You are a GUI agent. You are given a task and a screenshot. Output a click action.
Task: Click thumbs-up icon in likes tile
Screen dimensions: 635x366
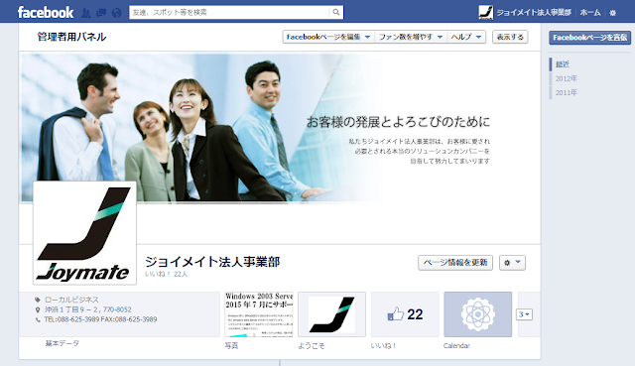(396, 314)
